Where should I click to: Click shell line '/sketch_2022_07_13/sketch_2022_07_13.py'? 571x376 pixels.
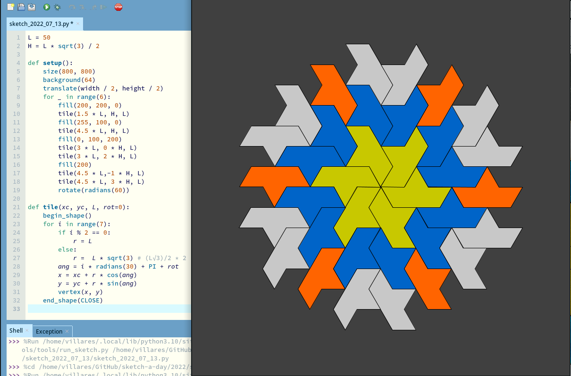coord(95,359)
